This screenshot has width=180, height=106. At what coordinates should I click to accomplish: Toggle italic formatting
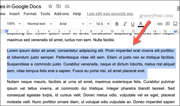125,24
